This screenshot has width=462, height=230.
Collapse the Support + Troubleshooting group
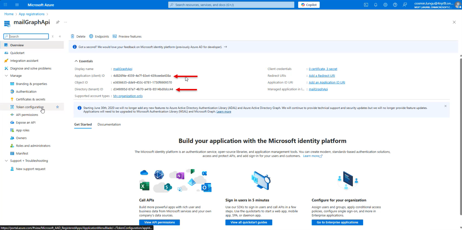6,161
